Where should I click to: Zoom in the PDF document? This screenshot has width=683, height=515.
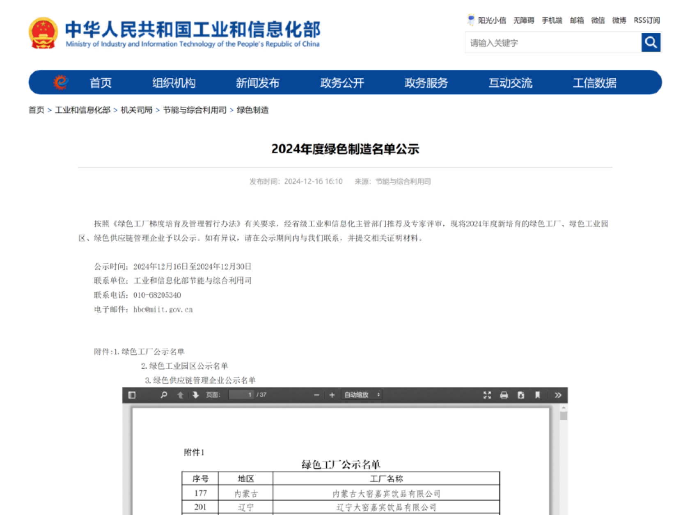(332, 395)
